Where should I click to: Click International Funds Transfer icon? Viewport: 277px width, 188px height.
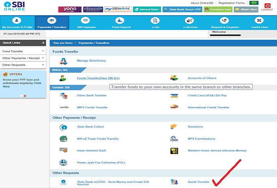tap(174, 107)
